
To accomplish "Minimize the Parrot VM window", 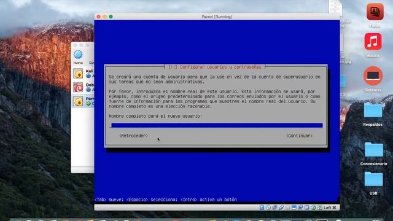I will click(105, 17).
